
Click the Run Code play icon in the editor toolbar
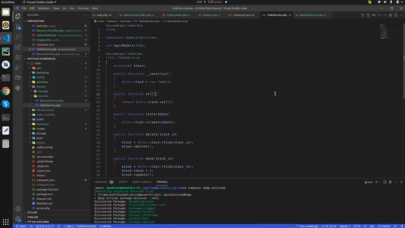tap(363, 15)
